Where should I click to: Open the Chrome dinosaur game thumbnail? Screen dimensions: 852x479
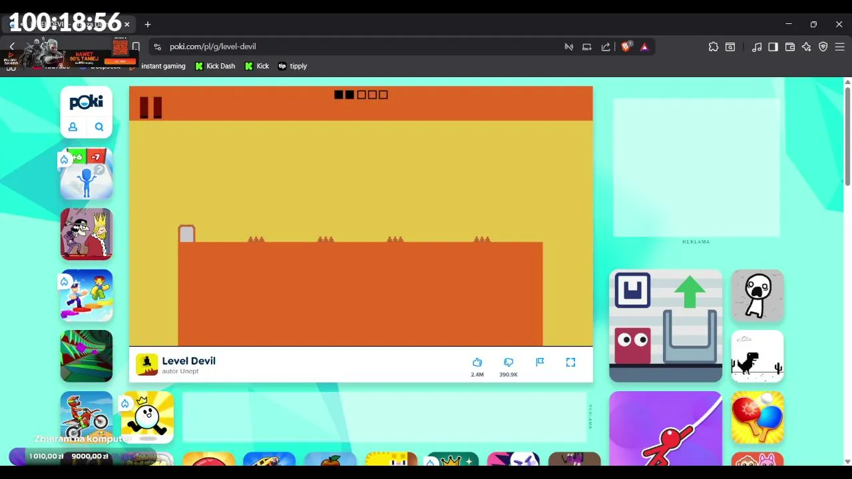click(757, 356)
